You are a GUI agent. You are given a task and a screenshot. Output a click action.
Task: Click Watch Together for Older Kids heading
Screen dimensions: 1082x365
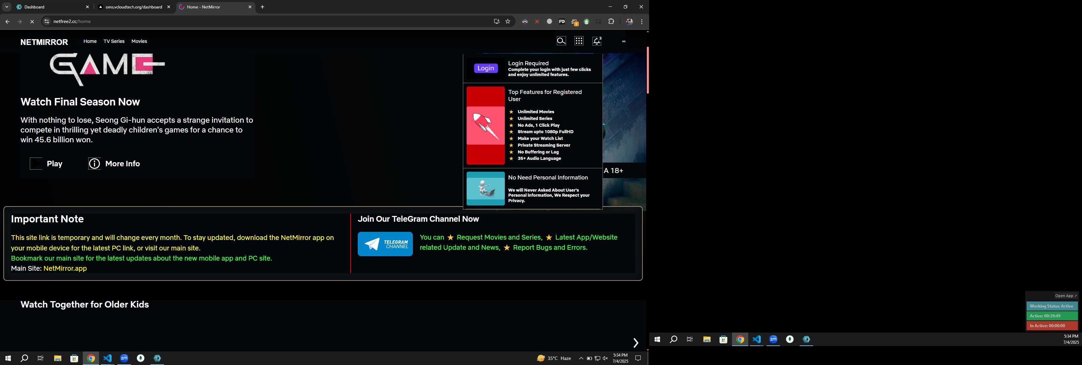tap(85, 305)
